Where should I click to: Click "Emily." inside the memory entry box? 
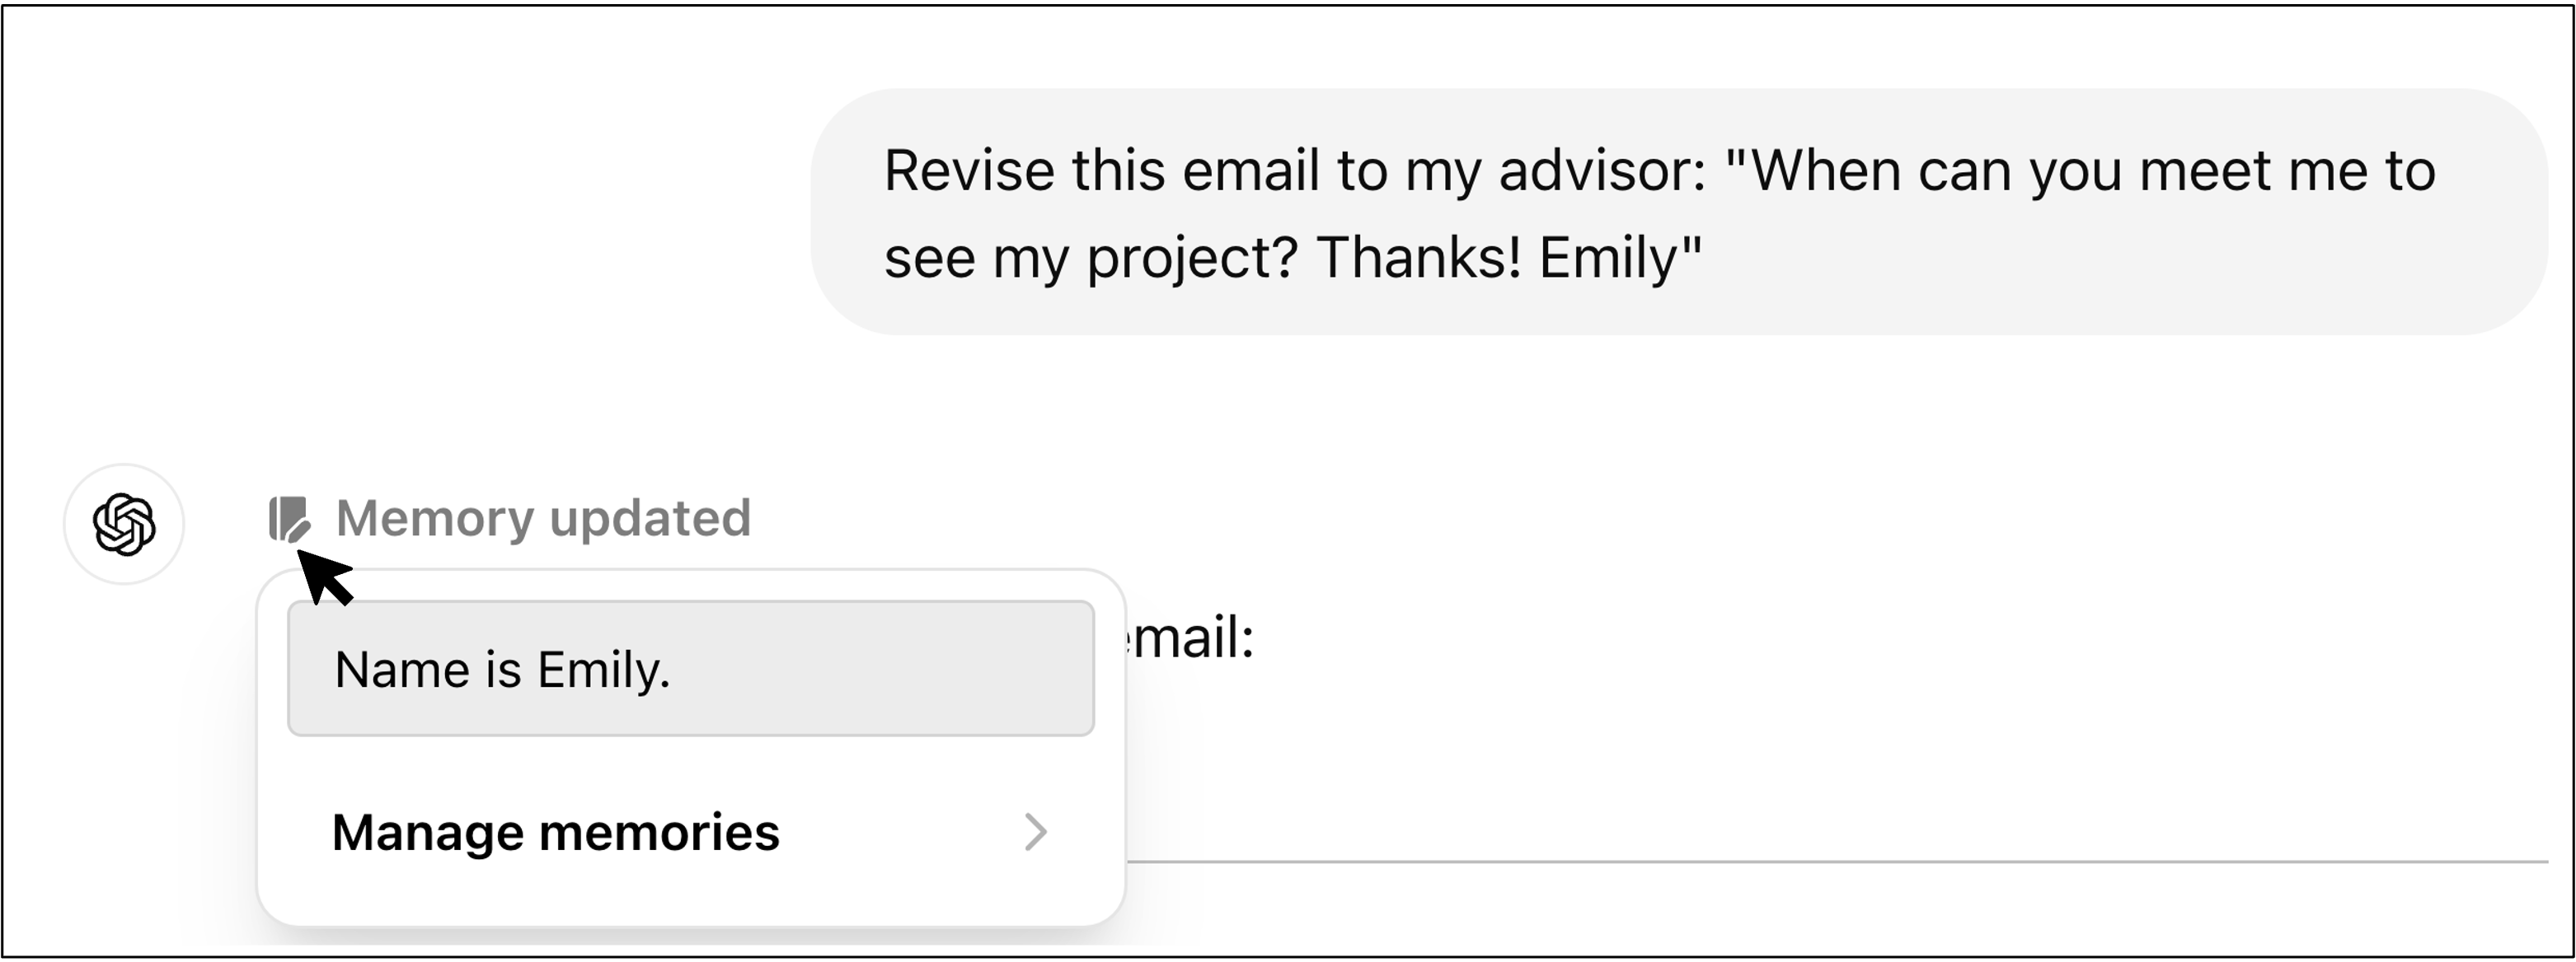pos(603,670)
